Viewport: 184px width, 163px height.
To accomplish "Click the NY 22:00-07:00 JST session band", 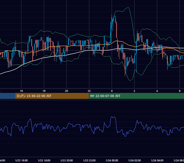I will pyautogui.click(x=136, y=96).
